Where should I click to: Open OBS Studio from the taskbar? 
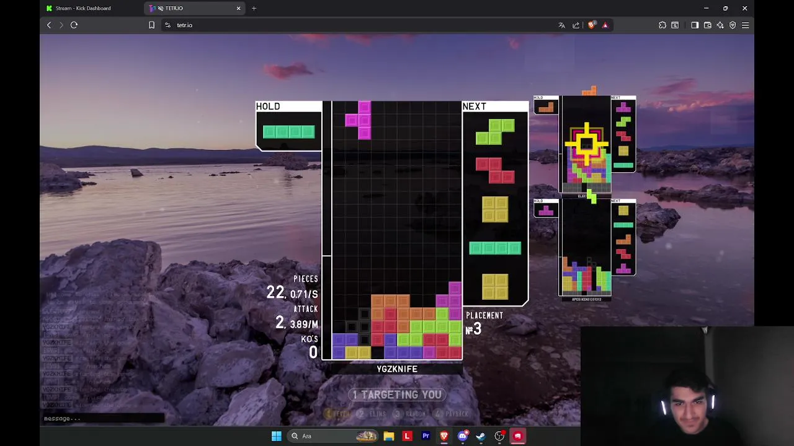pyautogui.click(x=499, y=436)
